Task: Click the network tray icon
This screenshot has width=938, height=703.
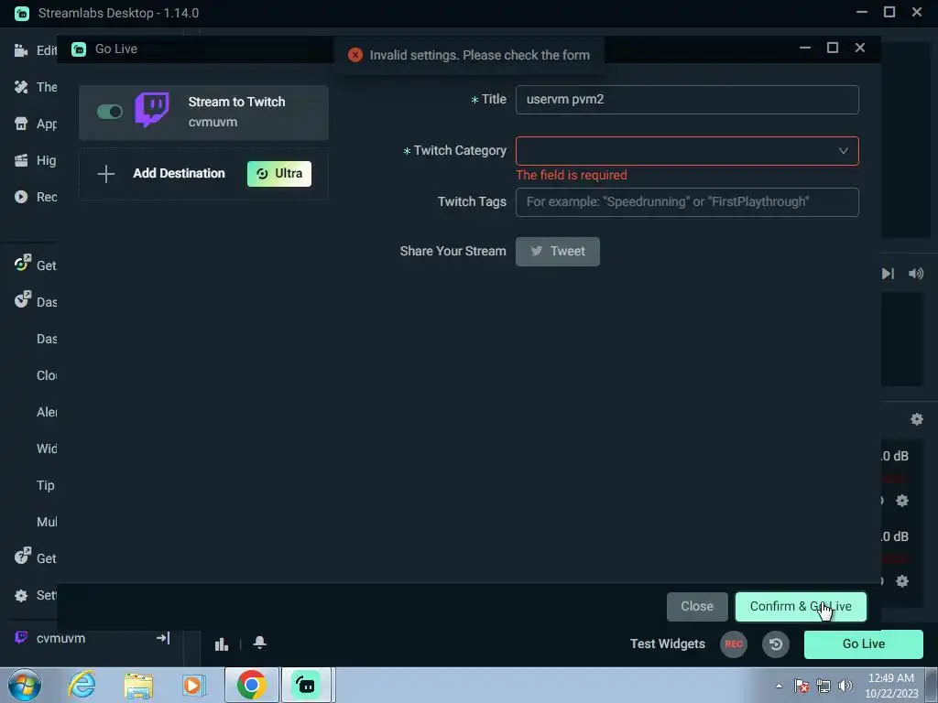Action: (x=823, y=686)
